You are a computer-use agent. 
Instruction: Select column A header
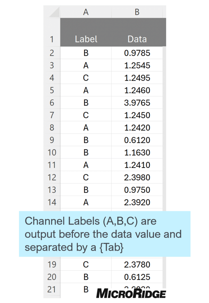(x=86, y=12)
